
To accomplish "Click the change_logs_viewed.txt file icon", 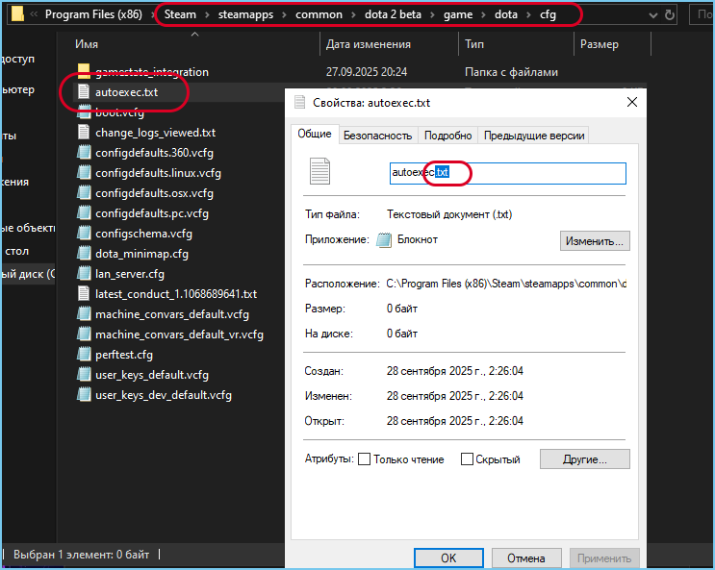I will (84, 132).
